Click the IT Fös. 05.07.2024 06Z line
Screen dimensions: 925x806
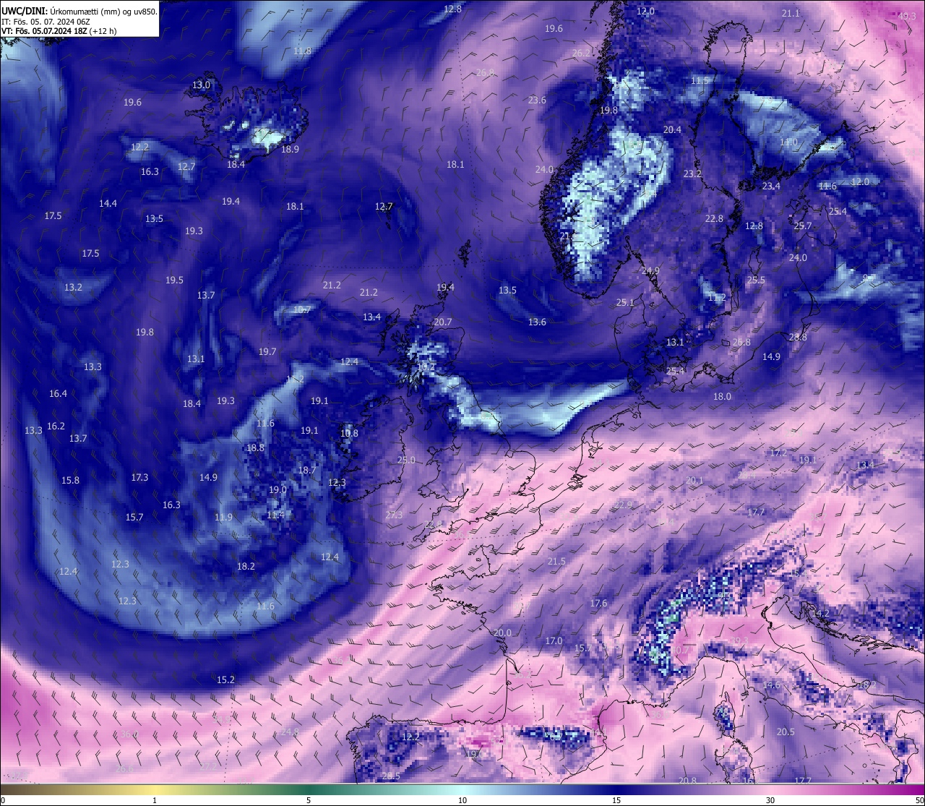pos(46,22)
